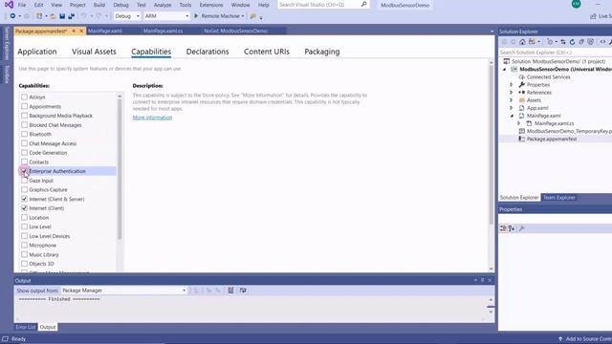Click the Navigate Backward toolbar icon

click(x=12, y=16)
